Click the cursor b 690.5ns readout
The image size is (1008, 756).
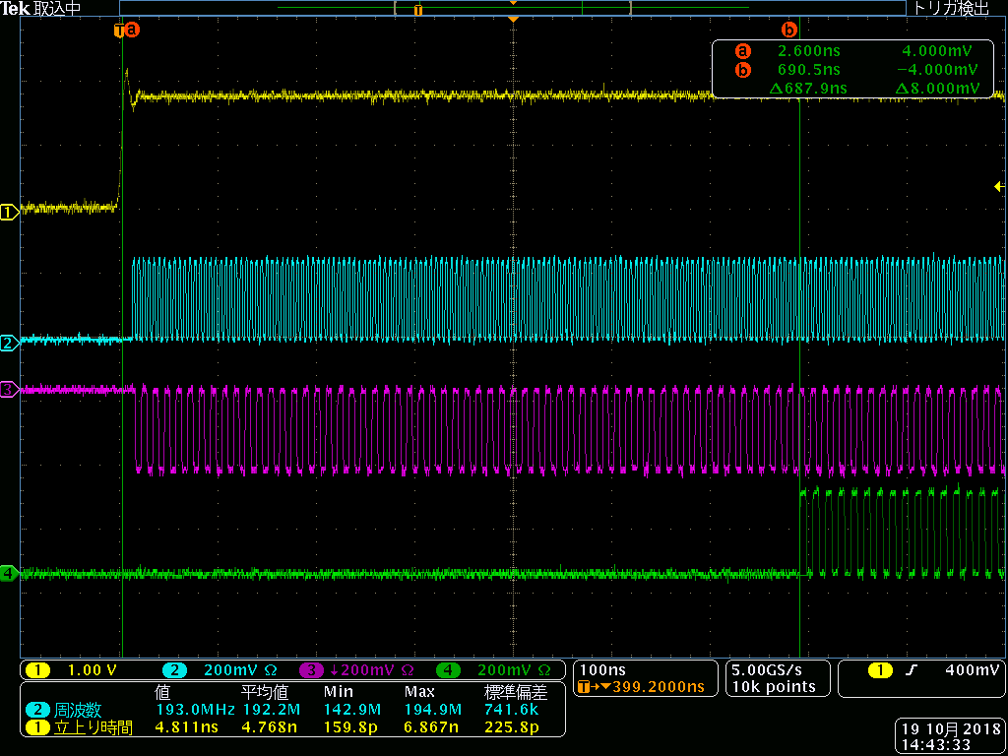coord(809,70)
